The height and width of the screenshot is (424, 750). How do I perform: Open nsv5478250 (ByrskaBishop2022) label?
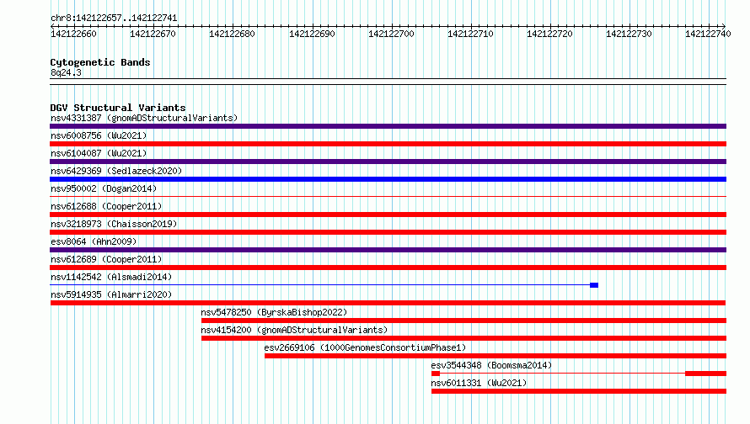tap(274, 312)
